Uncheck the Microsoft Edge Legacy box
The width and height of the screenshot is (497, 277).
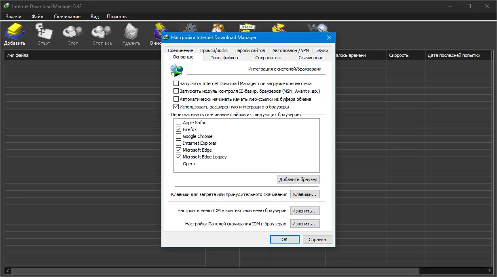click(178, 157)
